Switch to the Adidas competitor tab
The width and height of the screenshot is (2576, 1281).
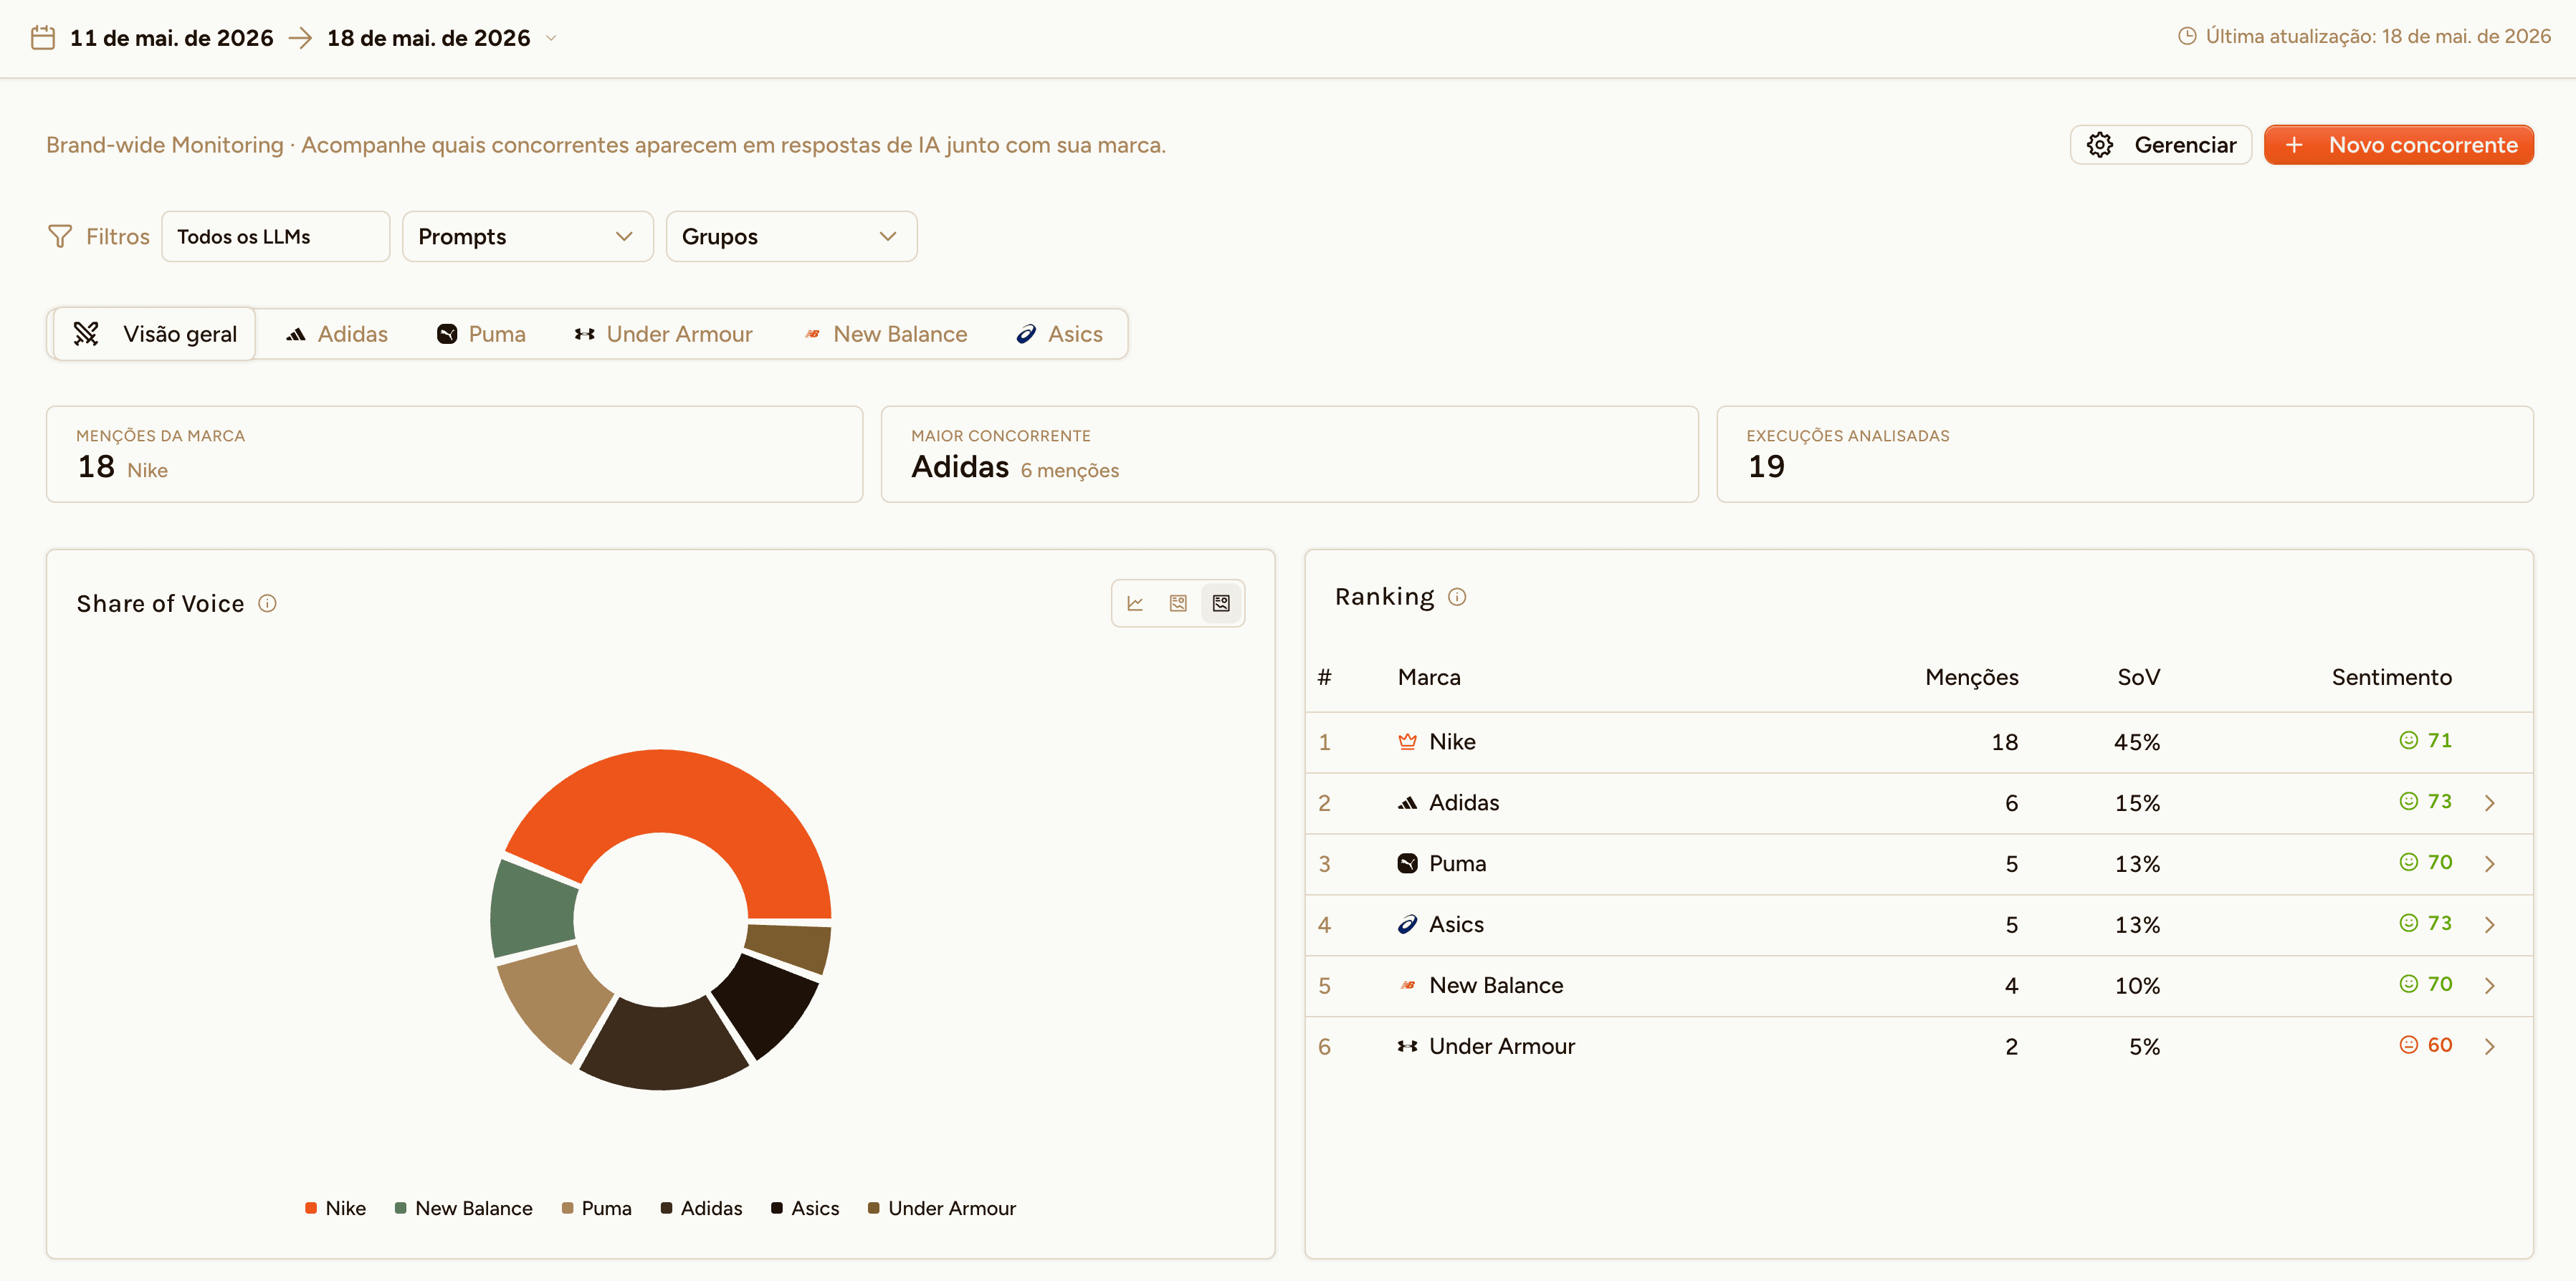point(337,334)
